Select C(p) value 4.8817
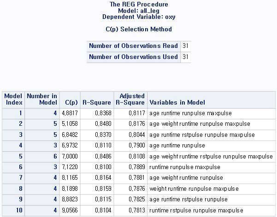Screen dimensions: 277x217 pos(70,113)
